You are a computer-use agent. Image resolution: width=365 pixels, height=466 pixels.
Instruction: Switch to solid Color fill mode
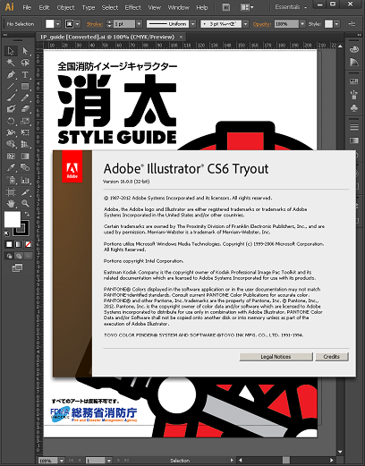[x=9, y=244]
